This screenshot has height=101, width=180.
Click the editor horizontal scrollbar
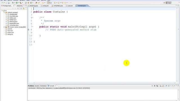(x=104, y=83)
